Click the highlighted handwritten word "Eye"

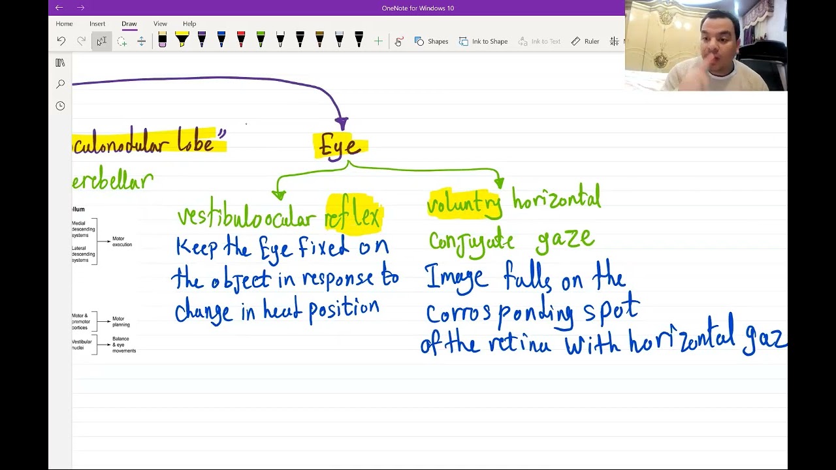[x=340, y=146]
